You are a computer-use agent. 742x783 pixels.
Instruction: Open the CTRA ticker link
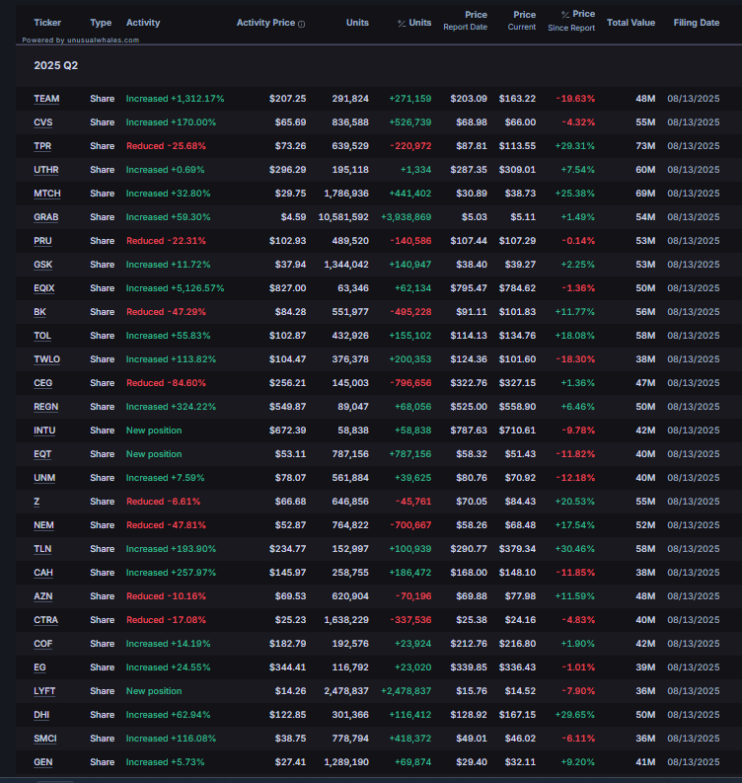pyautogui.click(x=46, y=621)
